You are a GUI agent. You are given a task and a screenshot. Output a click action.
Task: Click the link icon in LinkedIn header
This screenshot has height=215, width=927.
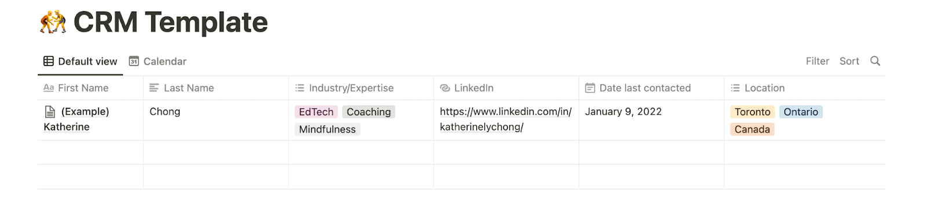pos(445,88)
